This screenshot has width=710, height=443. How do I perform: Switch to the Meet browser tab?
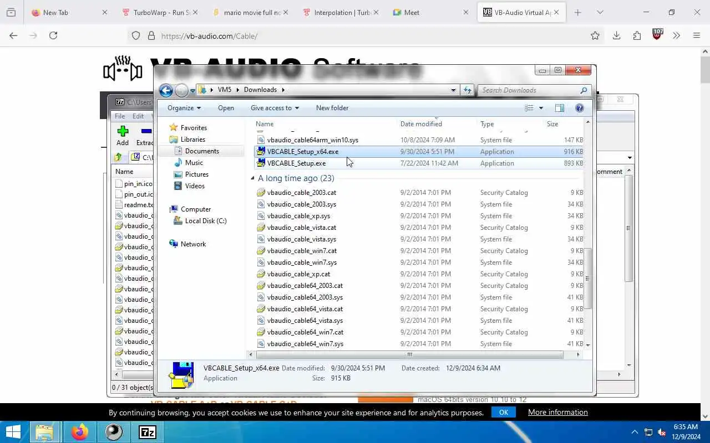point(429,12)
